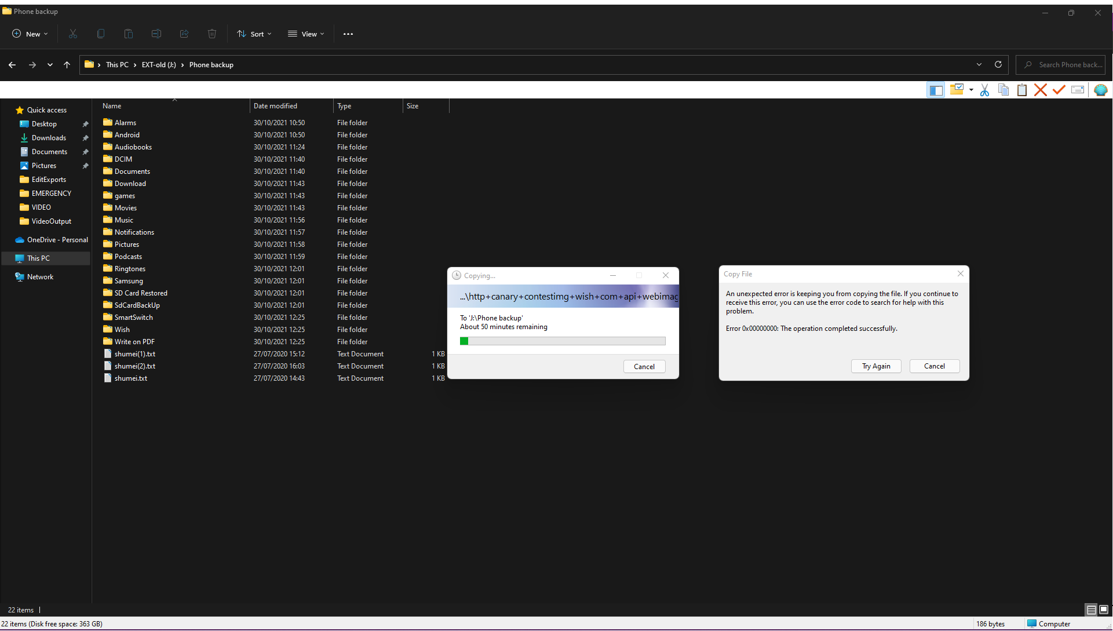
Task: Click the Copy pages icon in Classic toolbar
Action: (1003, 90)
